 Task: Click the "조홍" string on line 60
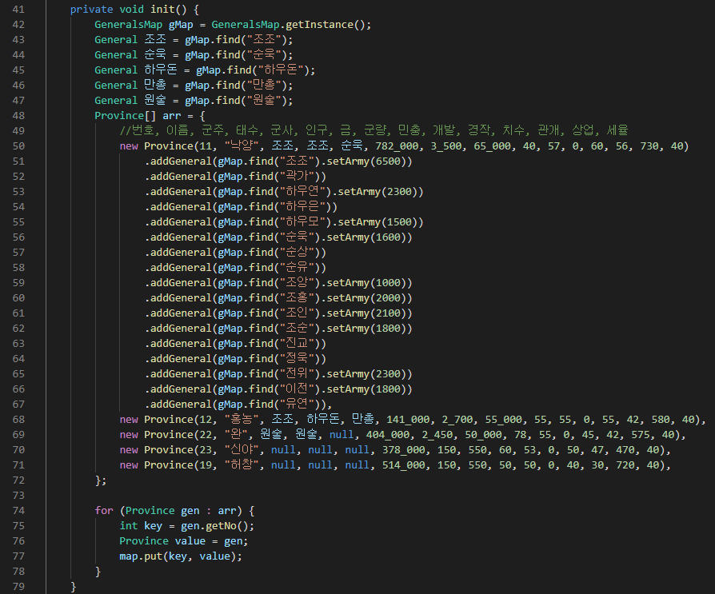tap(297, 298)
